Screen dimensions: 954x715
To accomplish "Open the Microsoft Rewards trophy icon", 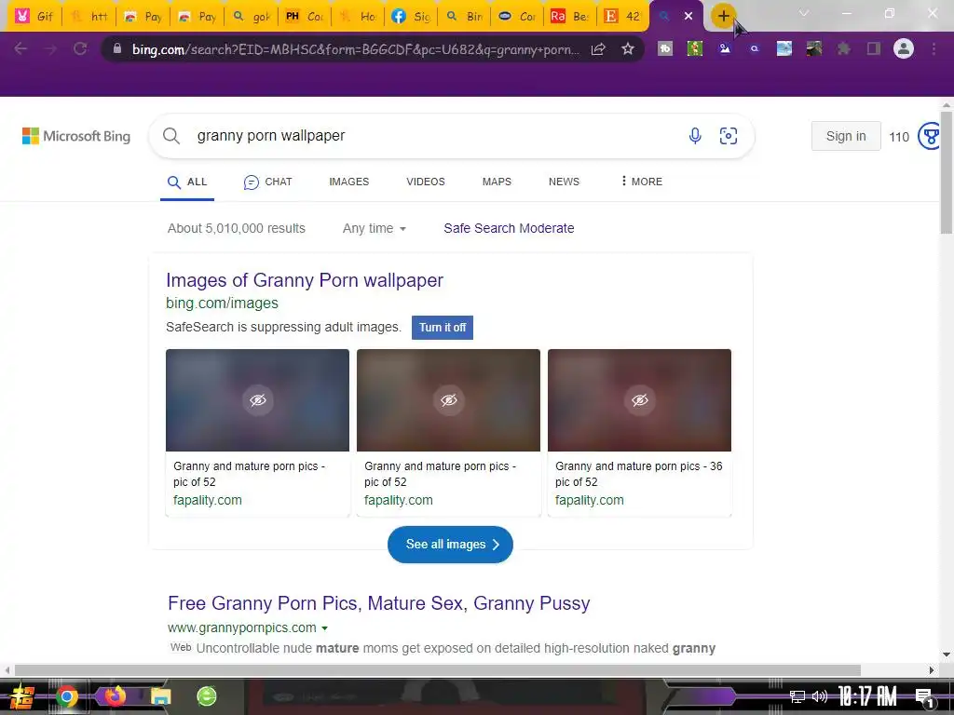I will tap(929, 136).
